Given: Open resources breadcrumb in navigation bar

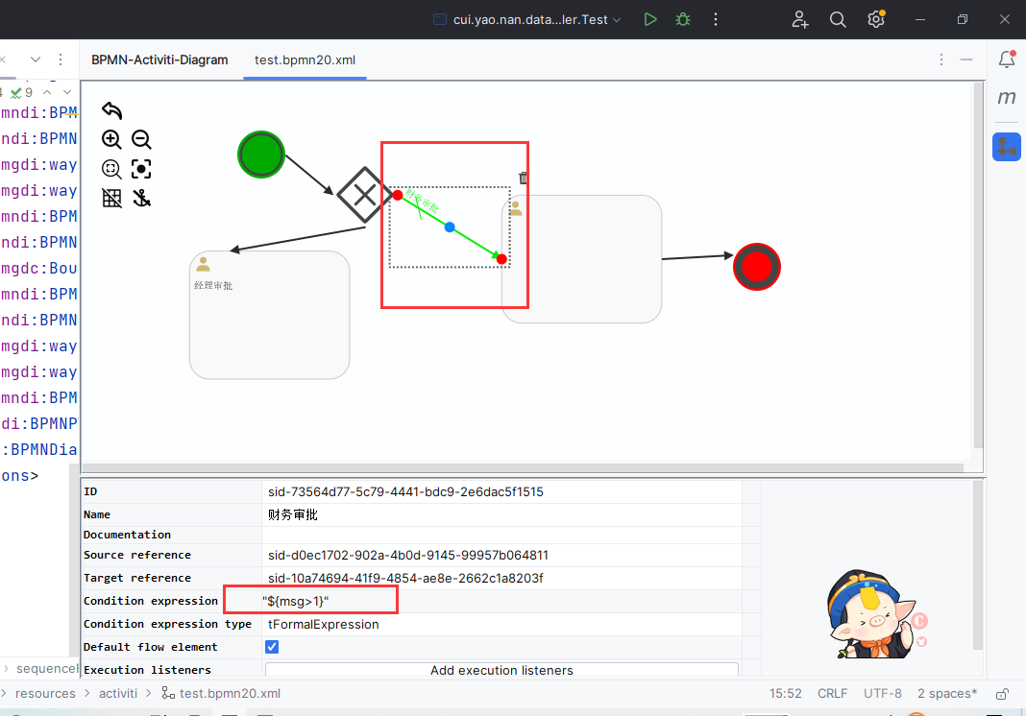Looking at the screenshot, I should 45,694.
